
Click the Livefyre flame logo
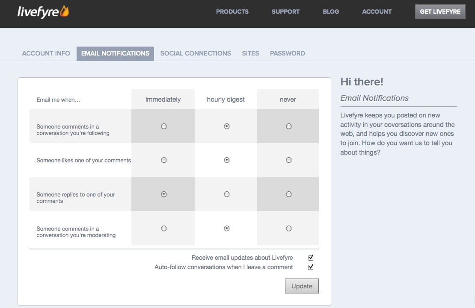pos(43,12)
